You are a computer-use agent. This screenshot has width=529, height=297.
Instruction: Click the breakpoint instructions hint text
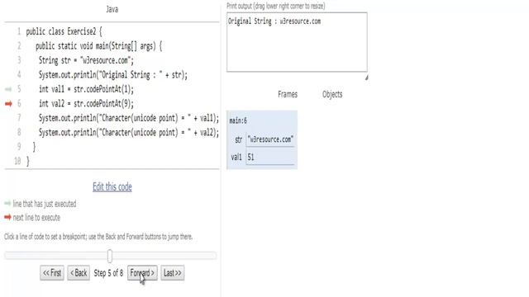click(98, 237)
